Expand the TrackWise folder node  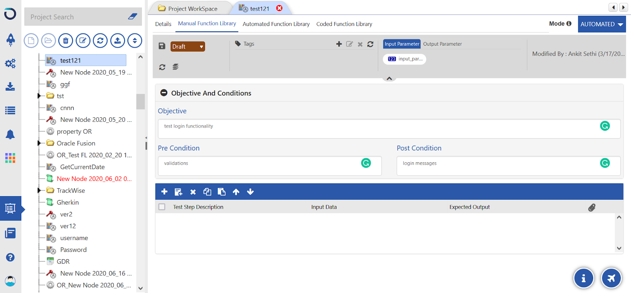point(39,191)
